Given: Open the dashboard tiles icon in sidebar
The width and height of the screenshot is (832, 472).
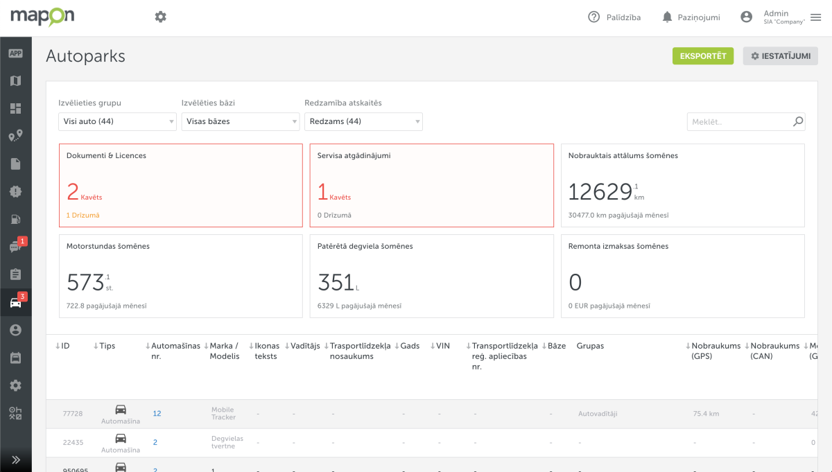Looking at the screenshot, I should point(15,109).
